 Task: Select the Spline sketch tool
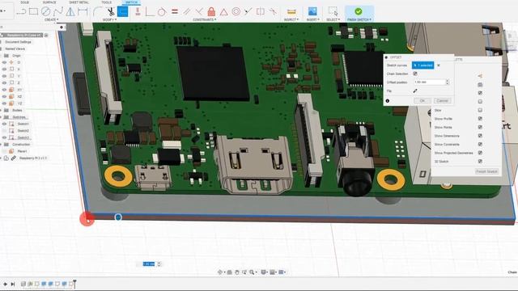tap(58, 11)
